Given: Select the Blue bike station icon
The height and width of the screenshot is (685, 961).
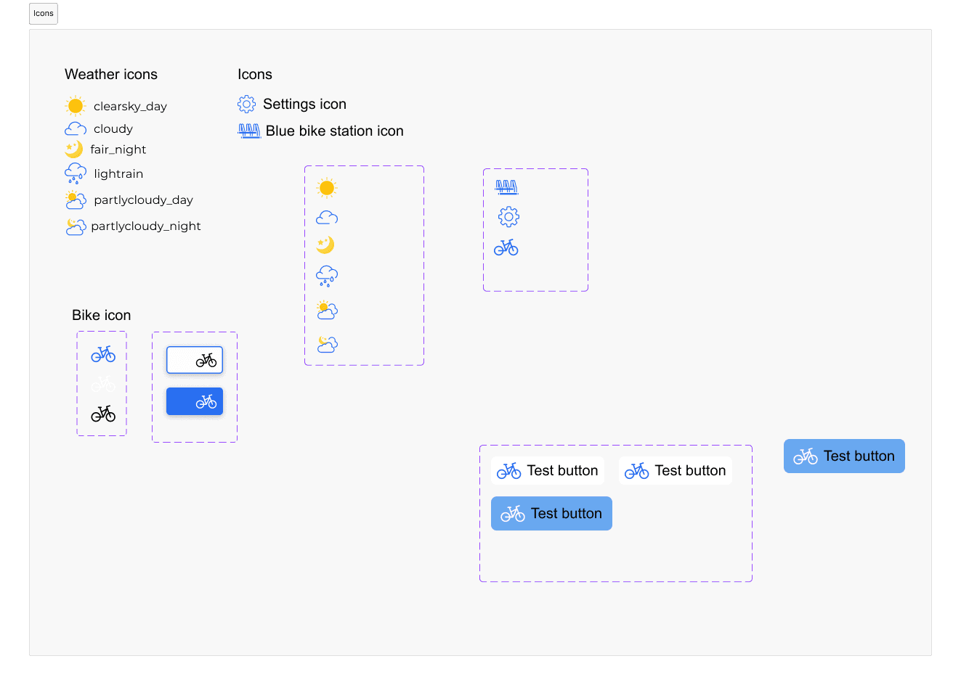Looking at the screenshot, I should tap(249, 131).
